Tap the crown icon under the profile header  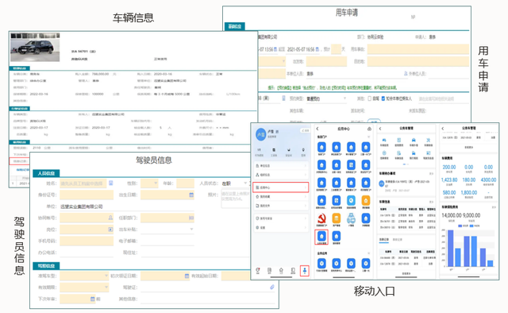(288, 150)
